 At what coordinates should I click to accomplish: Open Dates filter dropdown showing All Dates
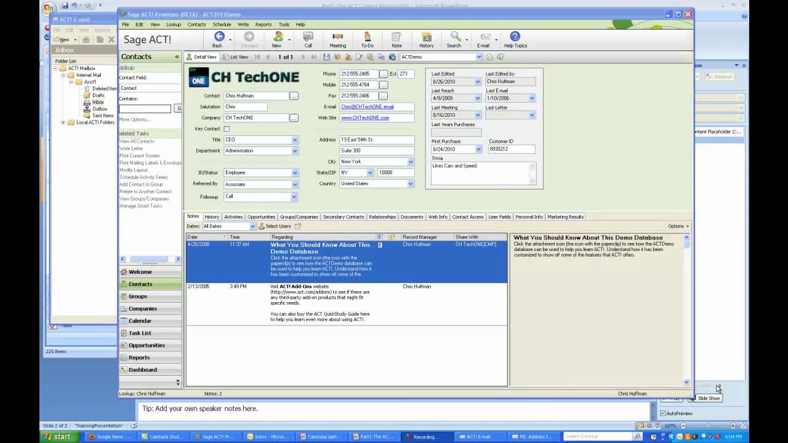coord(252,226)
